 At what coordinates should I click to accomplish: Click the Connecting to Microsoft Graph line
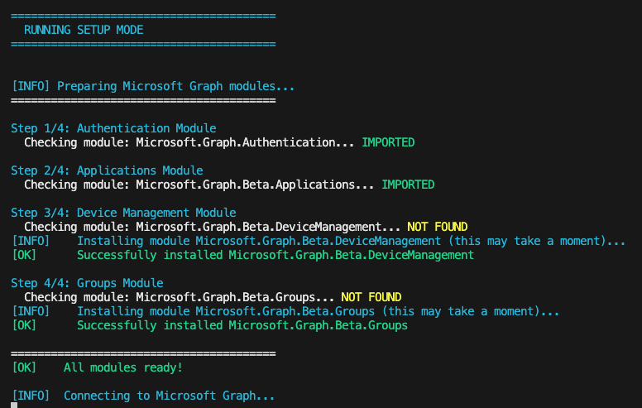[x=169, y=396]
